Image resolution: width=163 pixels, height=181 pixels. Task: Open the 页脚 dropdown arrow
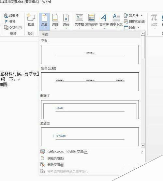55,28
